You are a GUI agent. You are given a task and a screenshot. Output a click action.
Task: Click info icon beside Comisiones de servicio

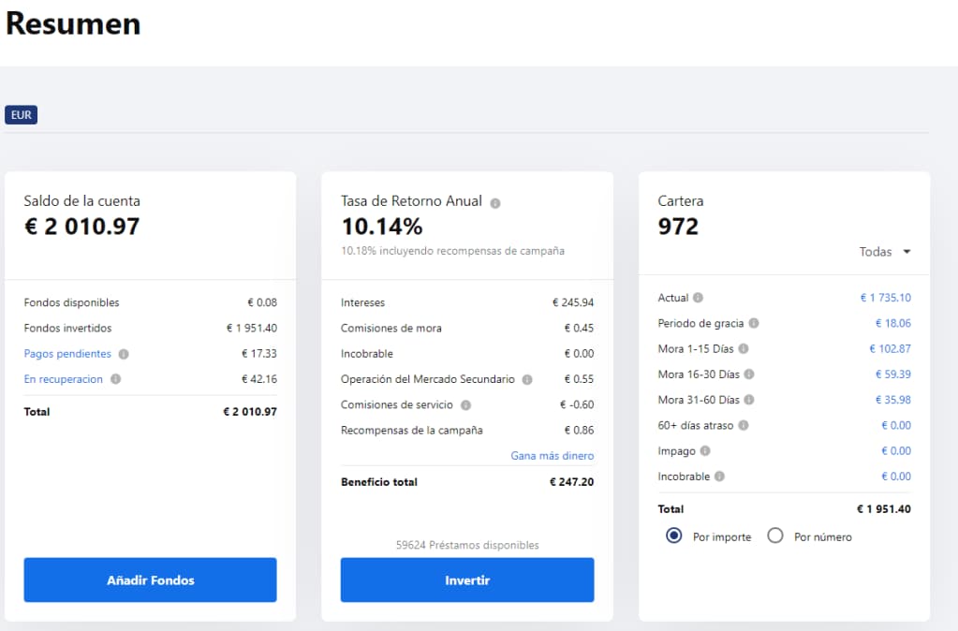(x=465, y=405)
